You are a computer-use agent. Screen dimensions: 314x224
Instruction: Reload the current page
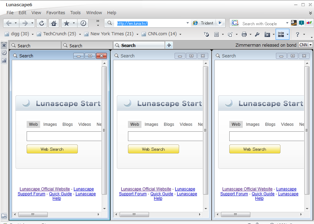tap(41, 24)
